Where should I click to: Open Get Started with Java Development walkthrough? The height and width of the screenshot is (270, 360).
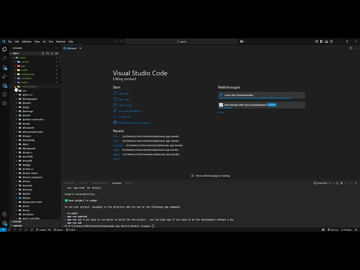[261, 105]
